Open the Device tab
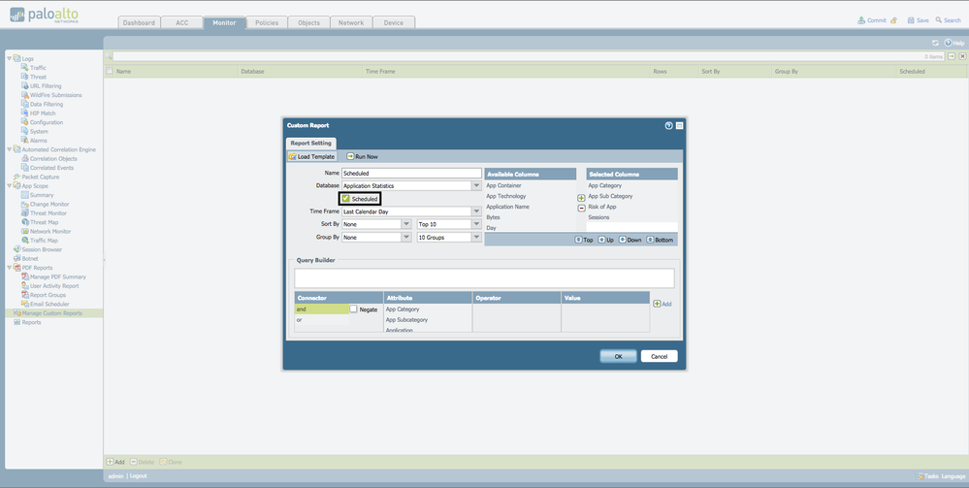Viewport: 969px width, 488px height. 394,23
